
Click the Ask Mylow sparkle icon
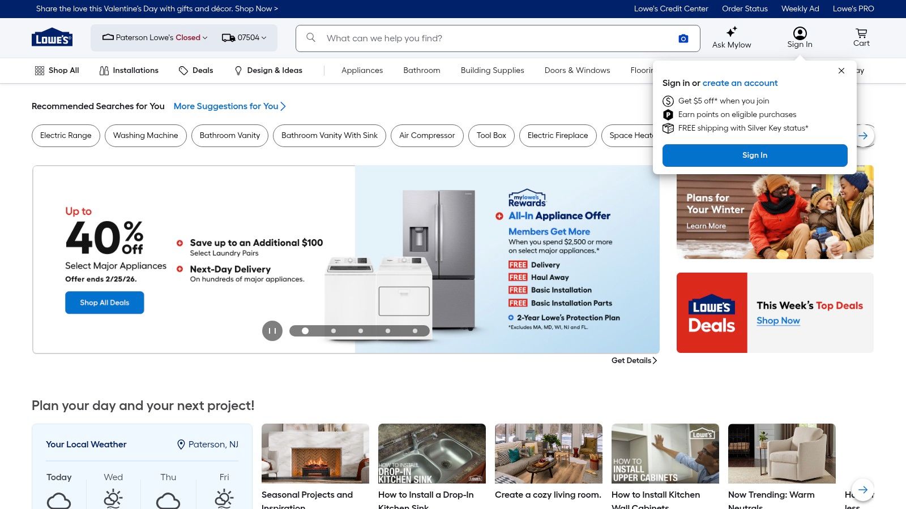pos(732,32)
